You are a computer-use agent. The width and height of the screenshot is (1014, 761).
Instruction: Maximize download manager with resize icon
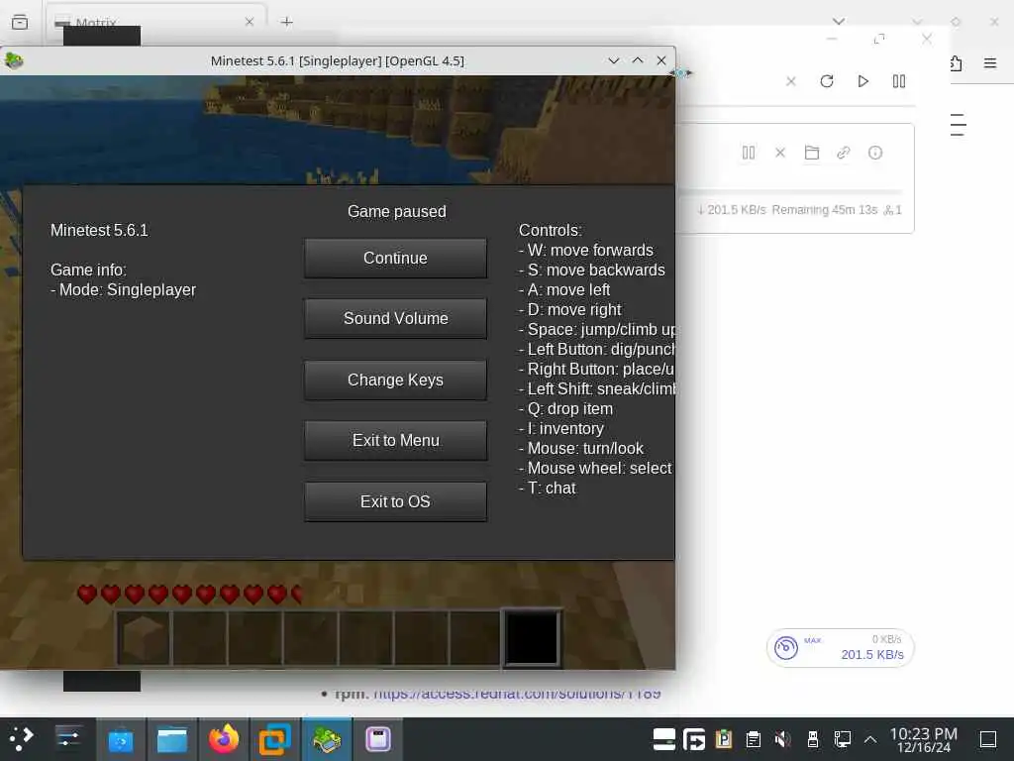coord(879,39)
